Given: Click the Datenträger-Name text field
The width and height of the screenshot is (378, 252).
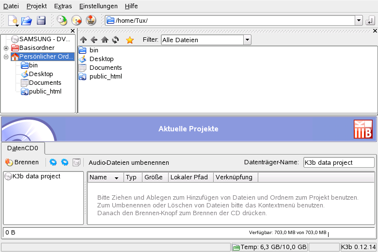Looking at the screenshot, I should coord(339,162).
